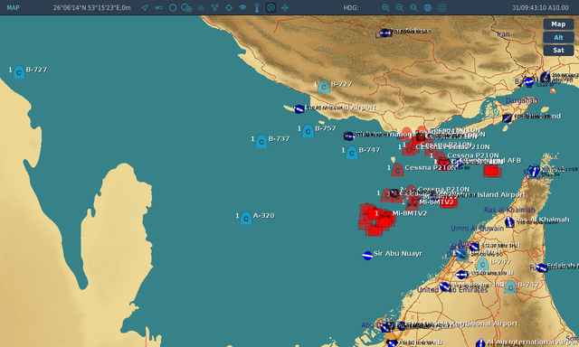
Task: Toggle the map grid icon
Action: 441,8
